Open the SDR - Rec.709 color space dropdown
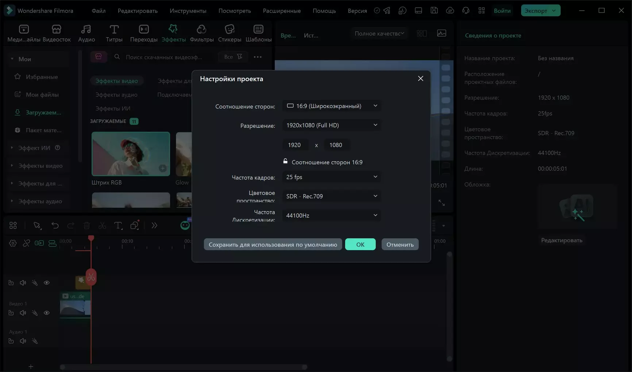The width and height of the screenshot is (632, 372). (331, 196)
